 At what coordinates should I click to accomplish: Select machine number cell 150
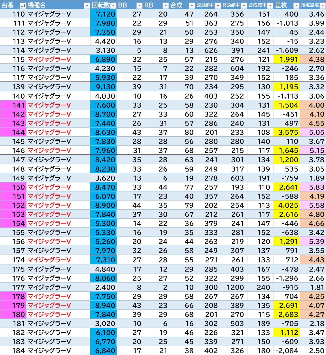pyautogui.click(x=13, y=187)
